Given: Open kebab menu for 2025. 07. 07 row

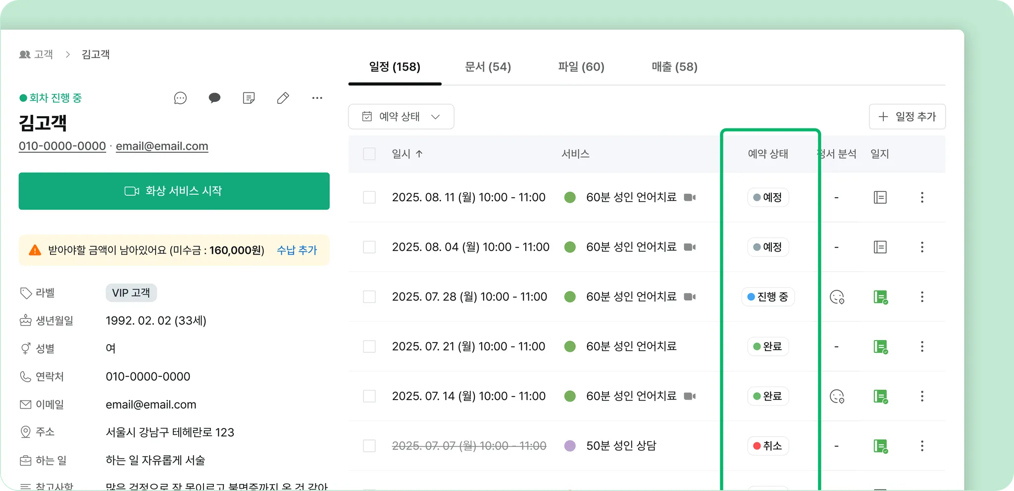Looking at the screenshot, I should 922,446.
